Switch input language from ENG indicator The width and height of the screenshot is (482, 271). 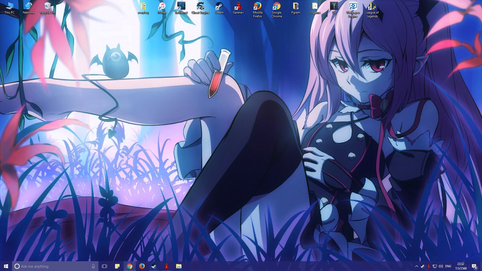pos(448,266)
